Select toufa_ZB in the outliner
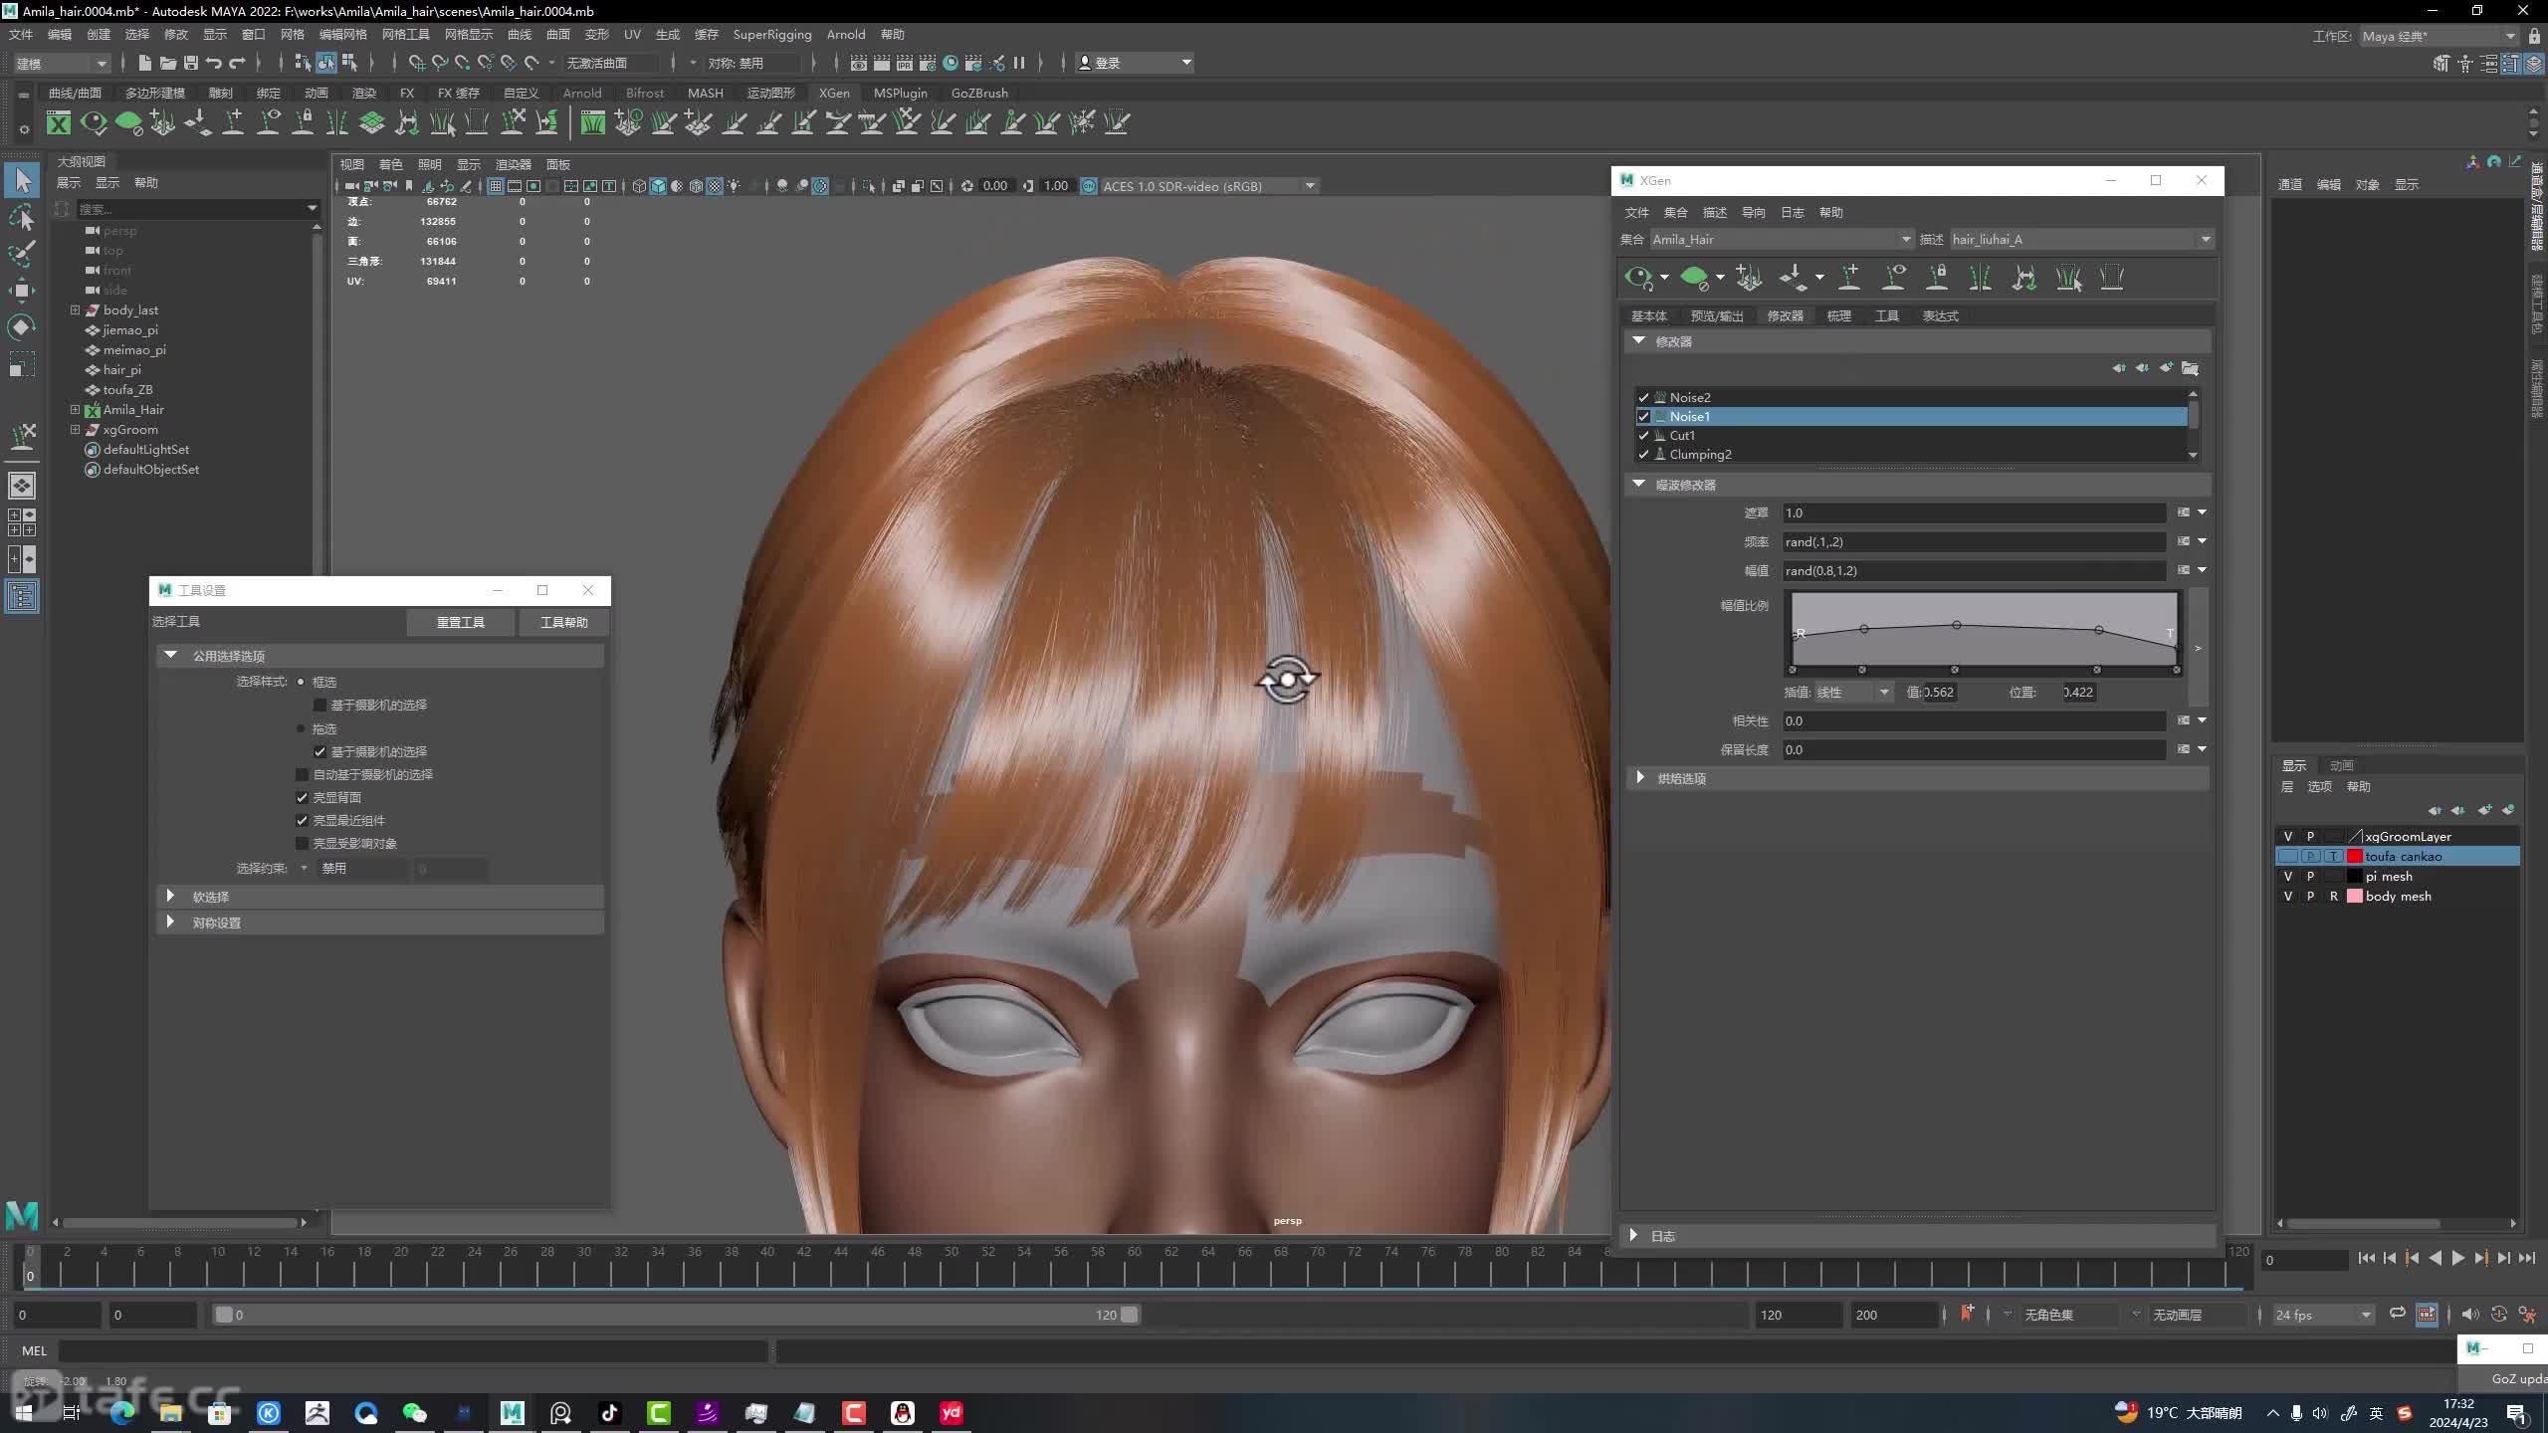 [x=127, y=389]
